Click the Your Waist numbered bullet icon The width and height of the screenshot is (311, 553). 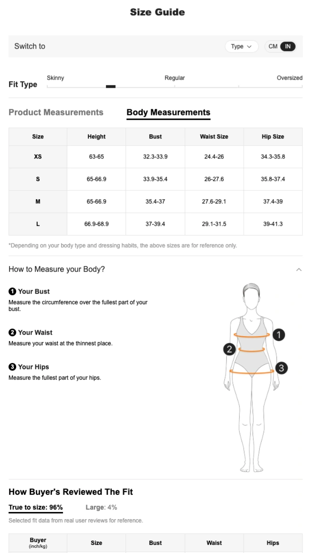[12, 332]
